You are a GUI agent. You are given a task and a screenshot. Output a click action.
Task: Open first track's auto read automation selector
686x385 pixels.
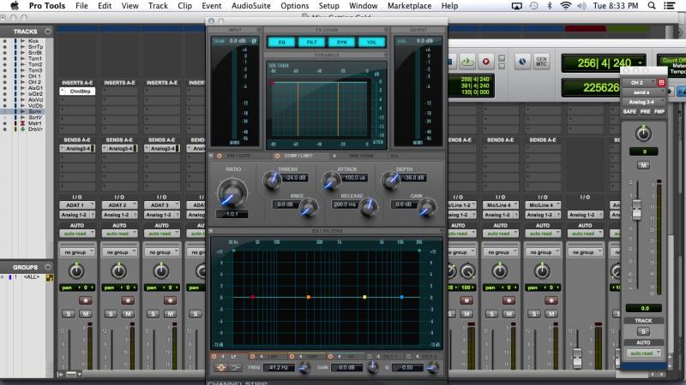click(77, 234)
